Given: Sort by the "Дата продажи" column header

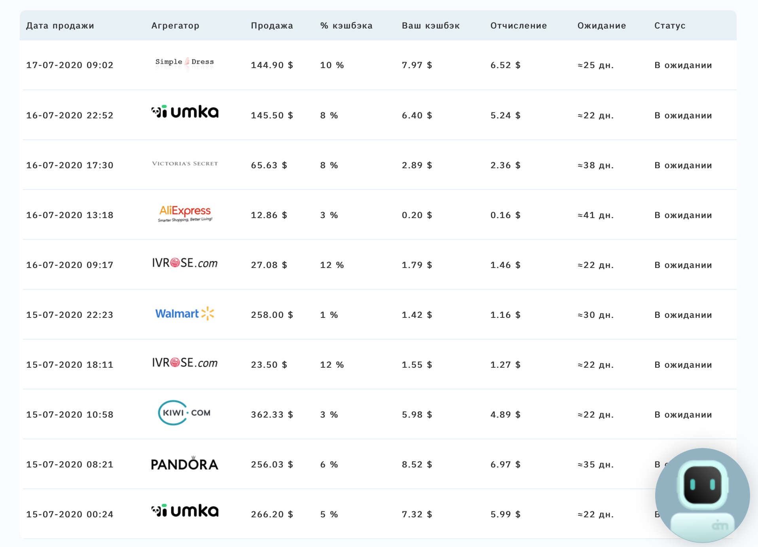Looking at the screenshot, I should pos(60,26).
